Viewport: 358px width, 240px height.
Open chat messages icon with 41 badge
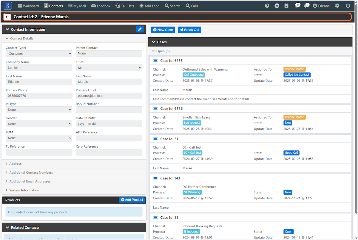297,5
